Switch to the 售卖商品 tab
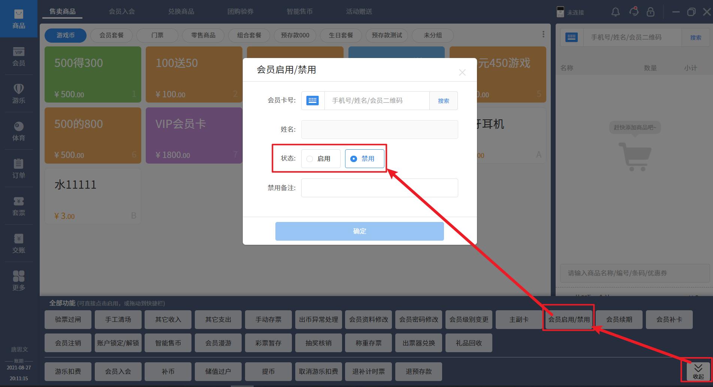 coord(62,12)
